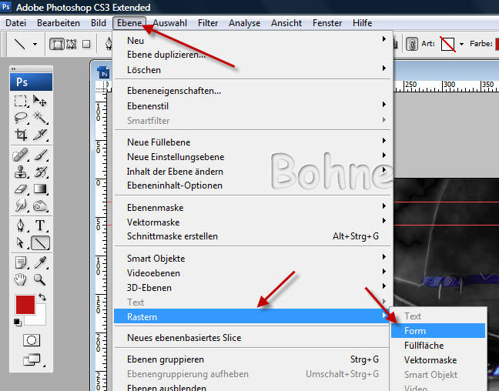Select the Move tool
Image resolution: width=499 pixels, height=391 pixels.
[x=40, y=101]
